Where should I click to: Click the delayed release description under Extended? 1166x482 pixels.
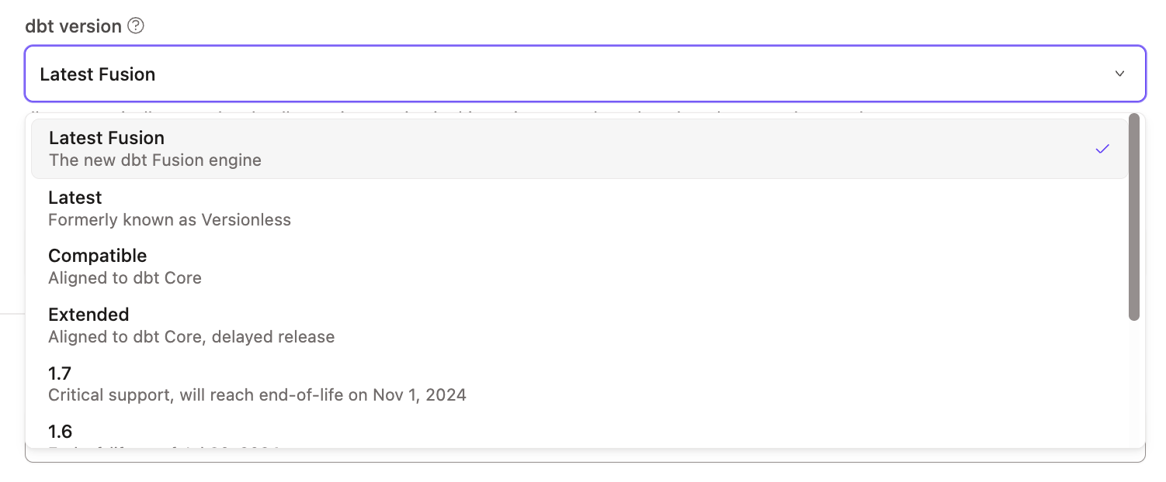pyautogui.click(x=191, y=336)
